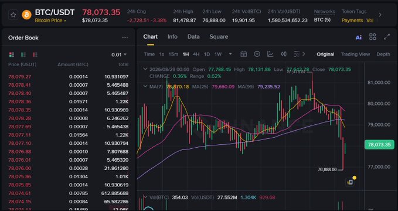Screen dimensions: 398x211
Task: Open the Order Book more options menu
Action: [x=125, y=38]
